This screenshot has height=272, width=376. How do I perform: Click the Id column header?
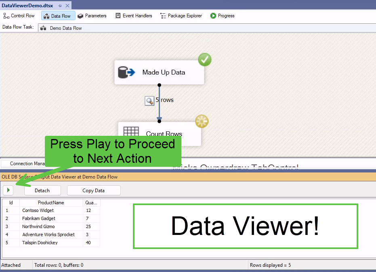pos(11,203)
